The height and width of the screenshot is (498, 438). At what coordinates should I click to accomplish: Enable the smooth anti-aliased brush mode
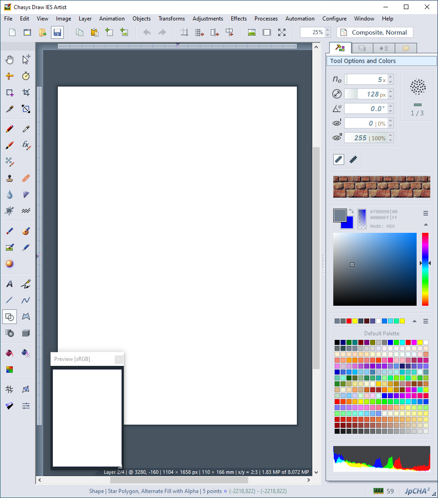tap(338, 159)
